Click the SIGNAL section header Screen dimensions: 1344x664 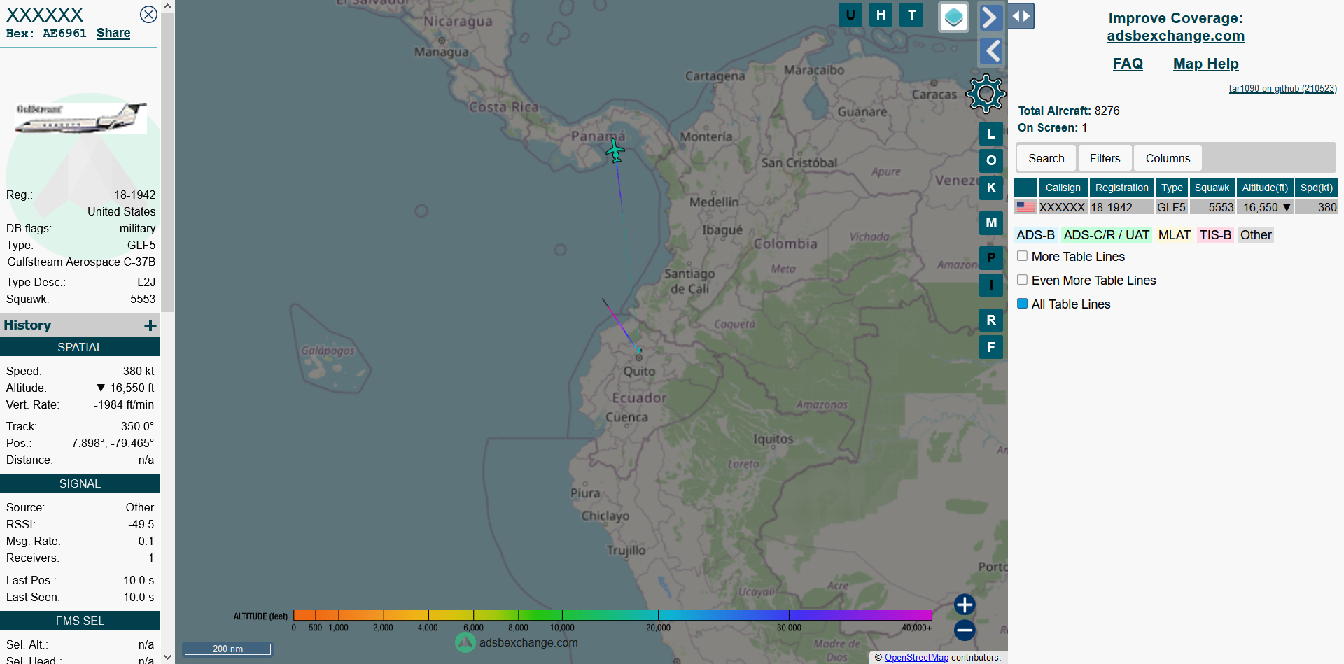pyautogui.click(x=80, y=483)
